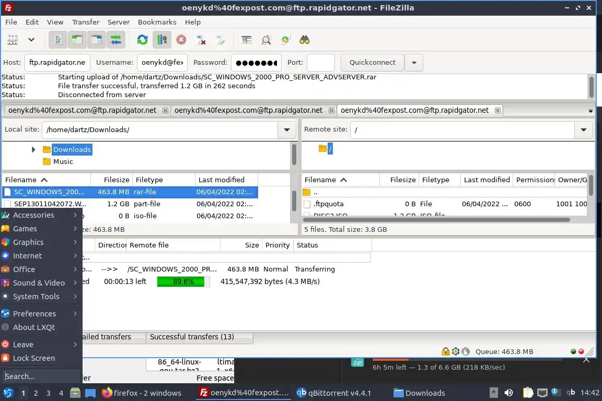Click the disconnect from server icon
This screenshot has height=401, width=602.
pyautogui.click(x=201, y=40)
